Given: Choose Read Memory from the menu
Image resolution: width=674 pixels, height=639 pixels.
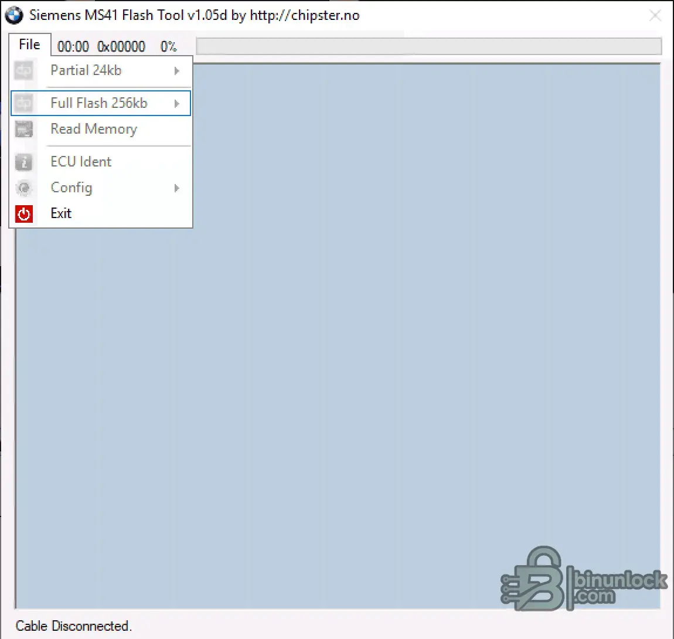Looking at the screenshot, I should [x=101, y=129].
